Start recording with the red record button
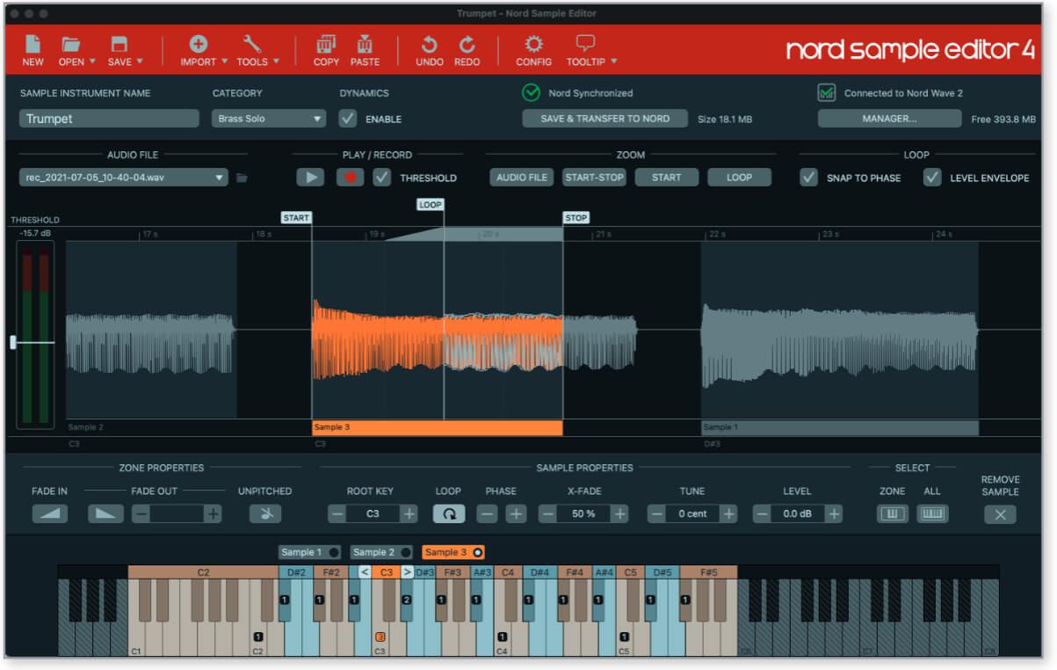 pos(350,178)
